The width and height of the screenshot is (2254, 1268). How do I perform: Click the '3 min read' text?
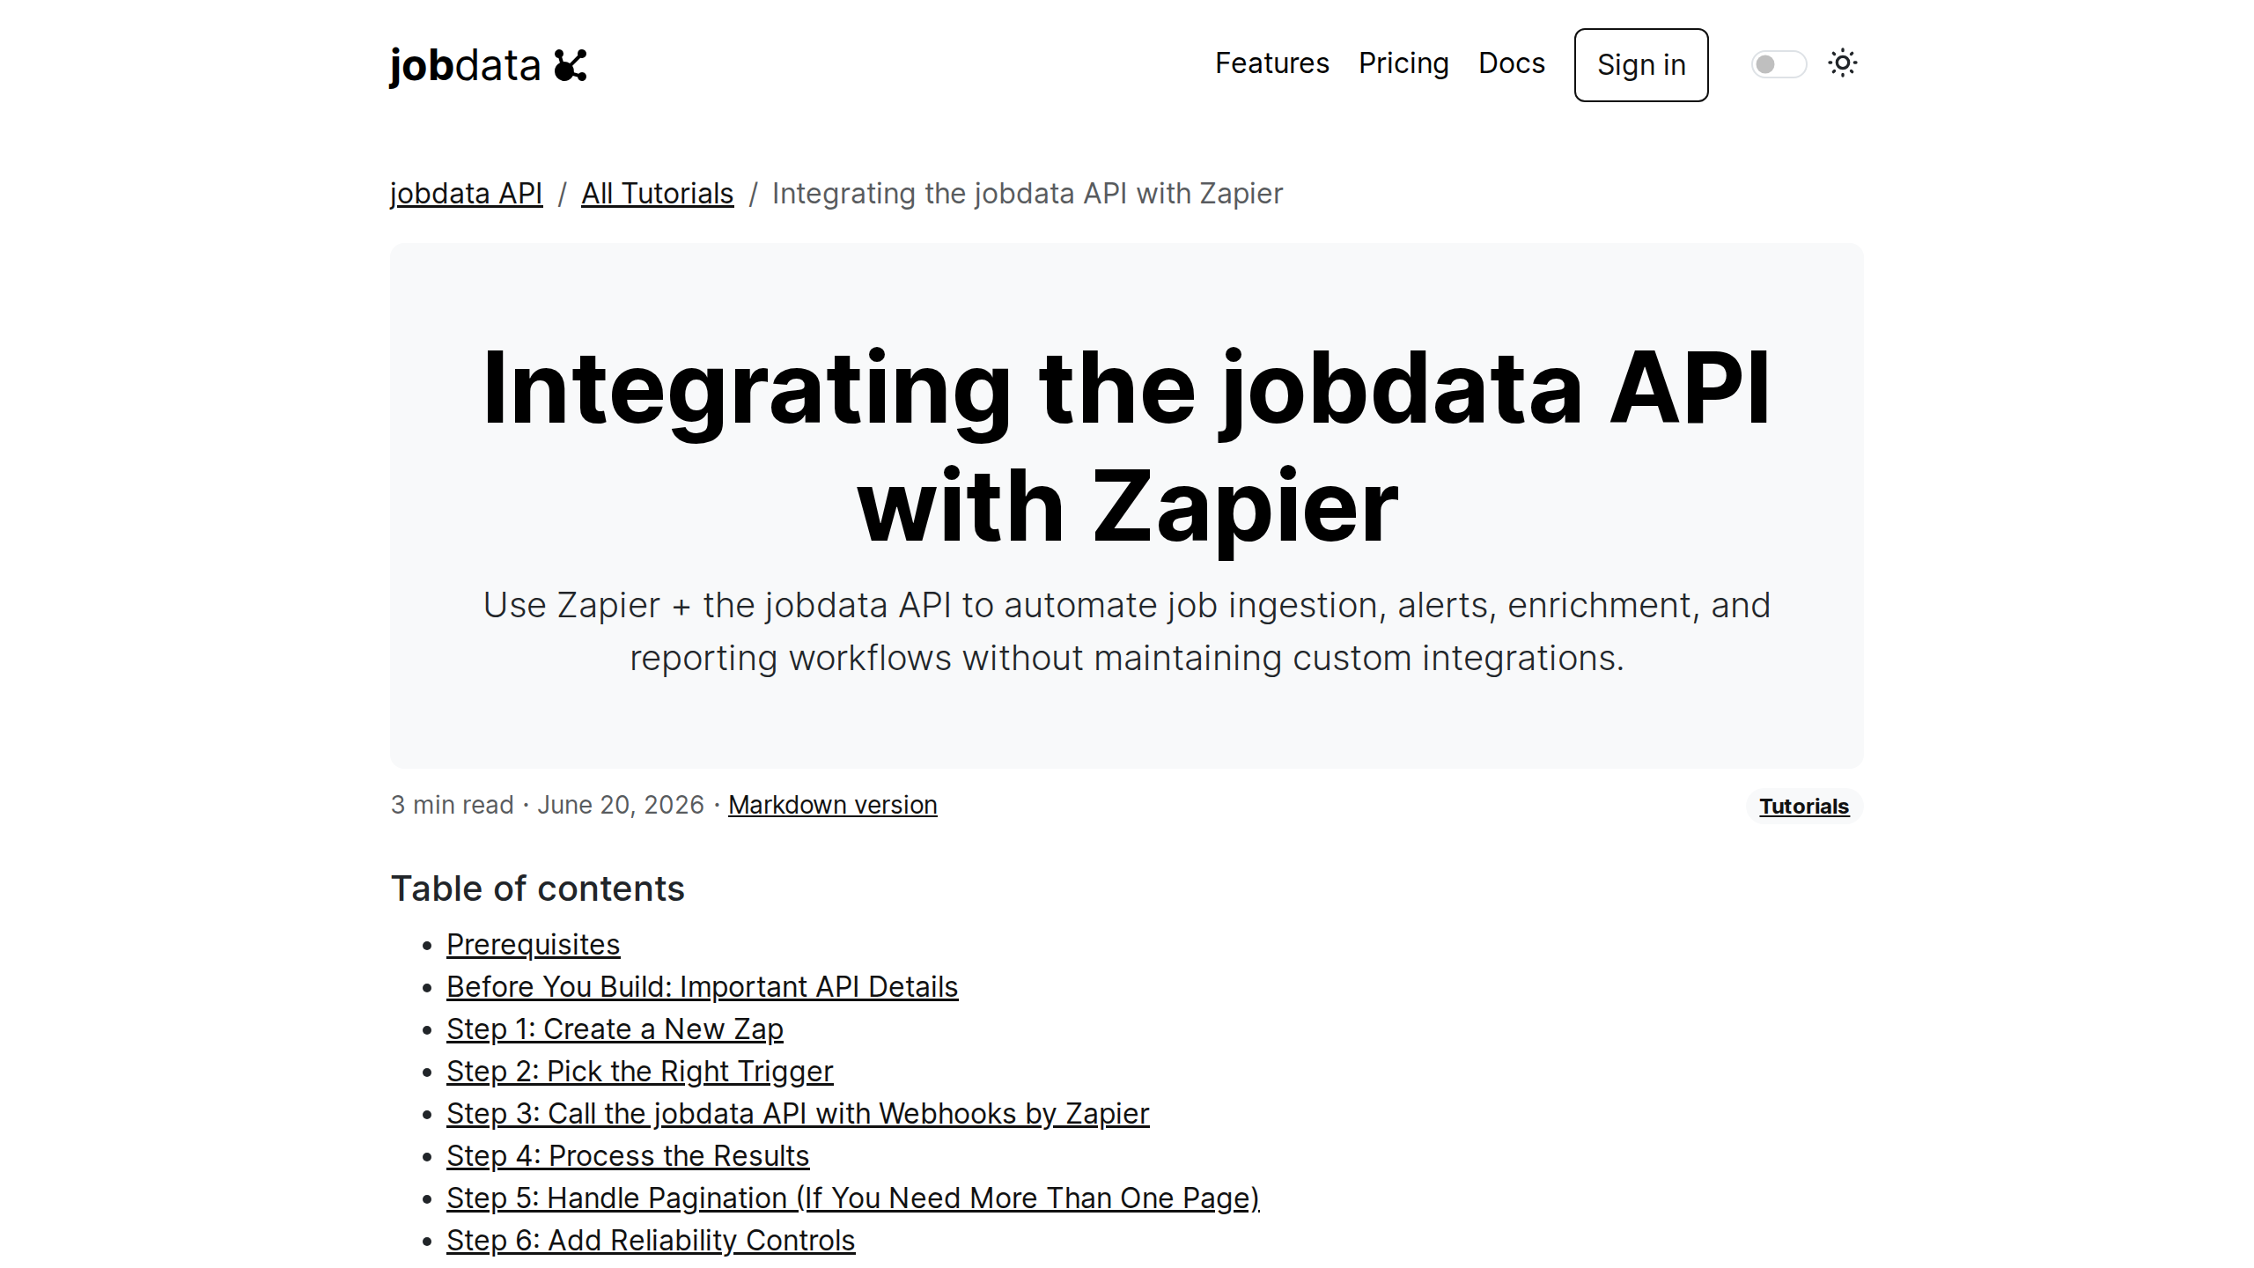point(452,805)
